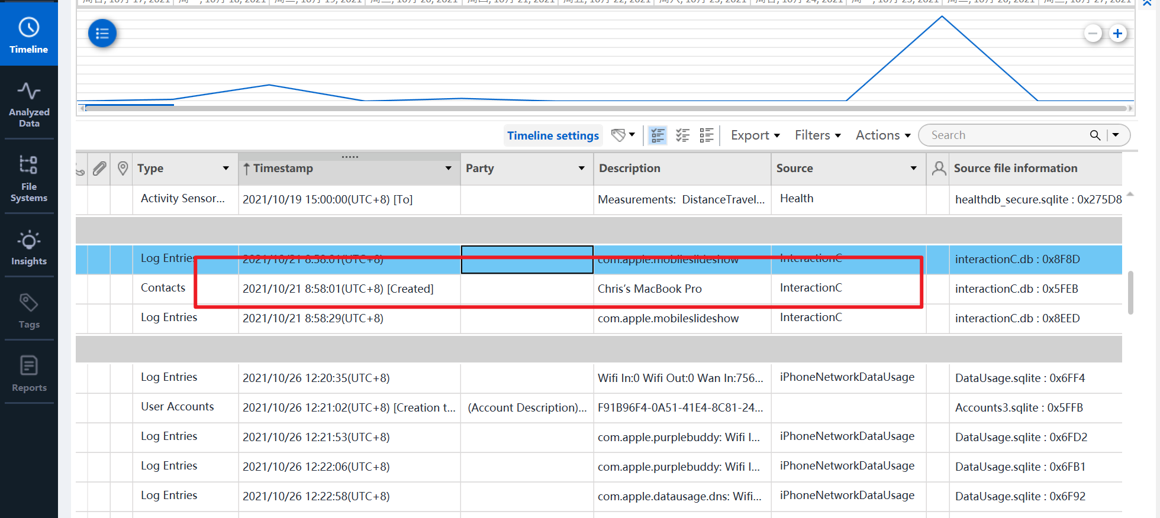Viewport: 1160px width, 518px height.
Task: Open the Timestamp column filter dropdown
Action: point(449,169)
